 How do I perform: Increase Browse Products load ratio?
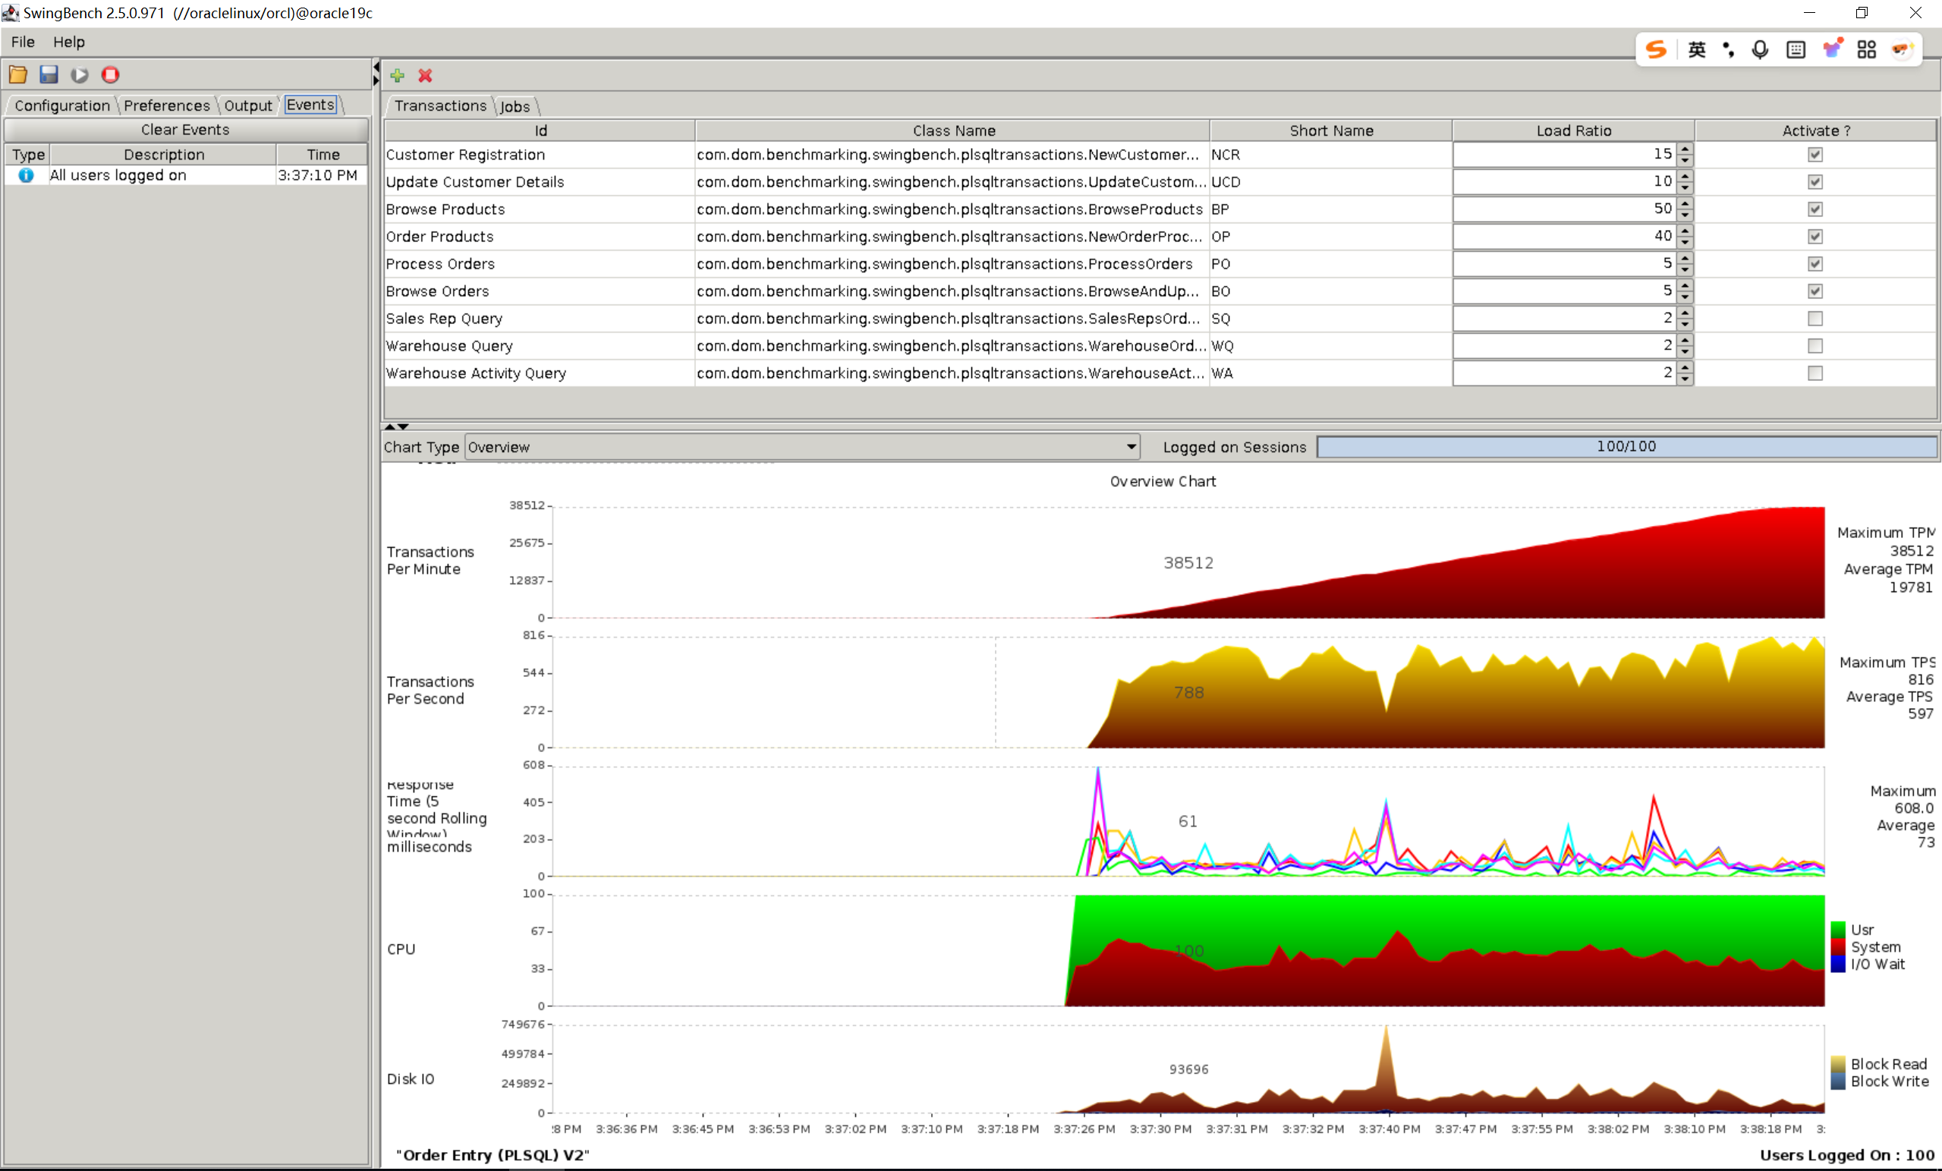point(1685,203)
